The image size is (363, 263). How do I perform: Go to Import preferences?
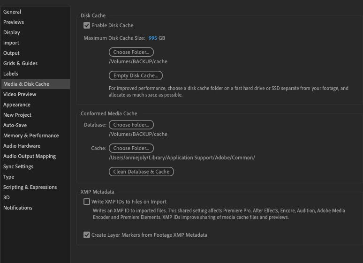click(x=11, y=43)
